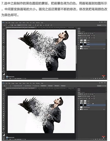Click zoom out icon in lower options bar
The width and height of the screenshot is (110, 141).
[10, 86]
